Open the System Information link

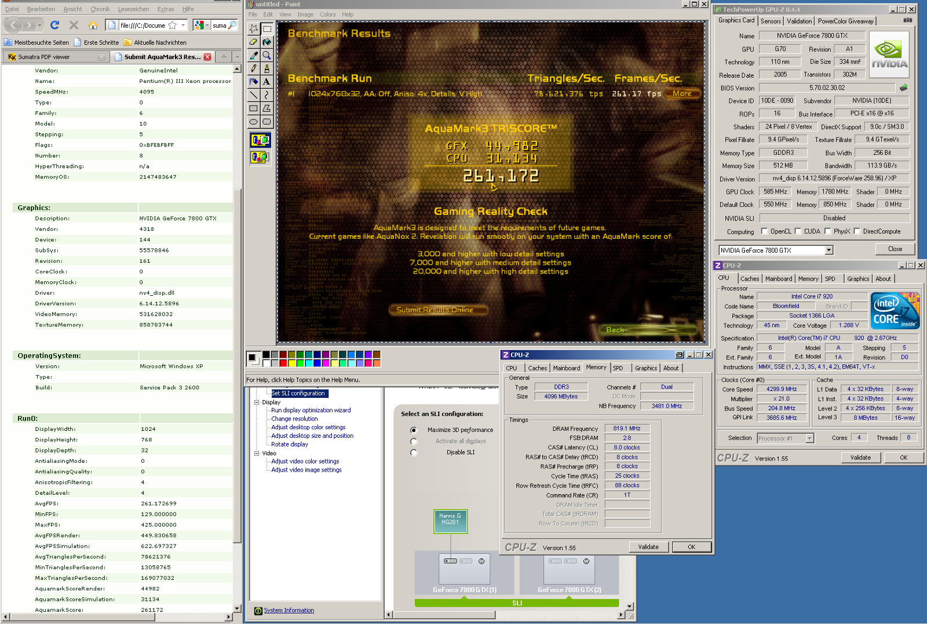289,610
